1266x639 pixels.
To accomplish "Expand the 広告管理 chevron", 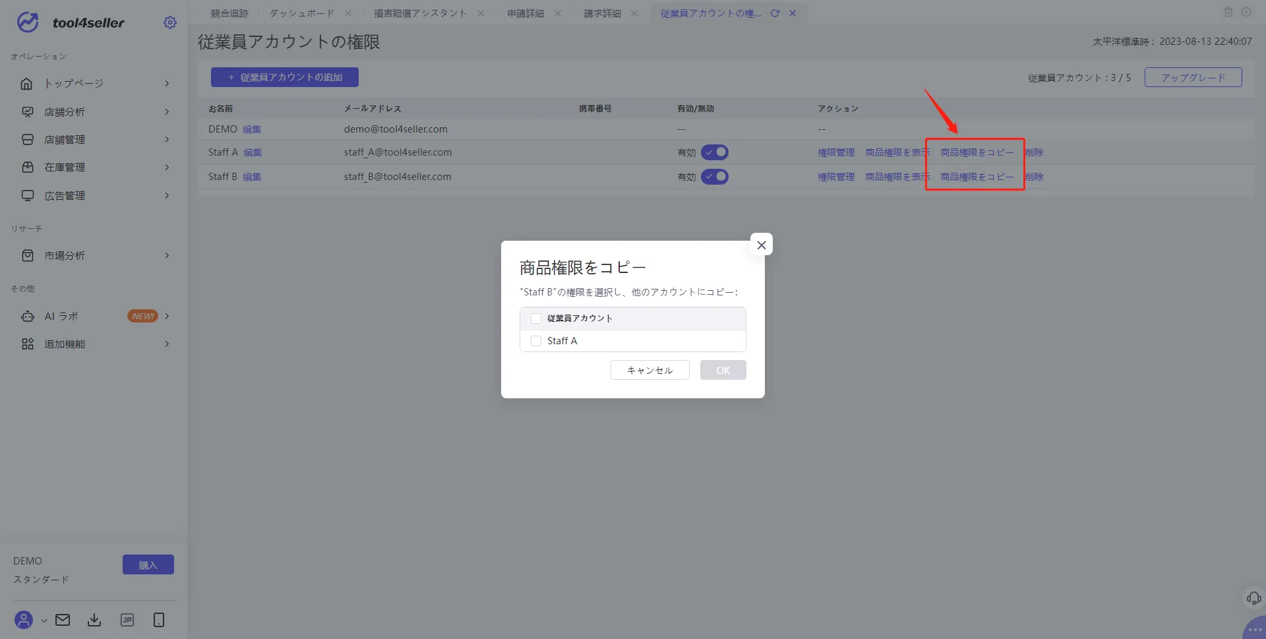I will pyautogui.click(x=167, y=196).
